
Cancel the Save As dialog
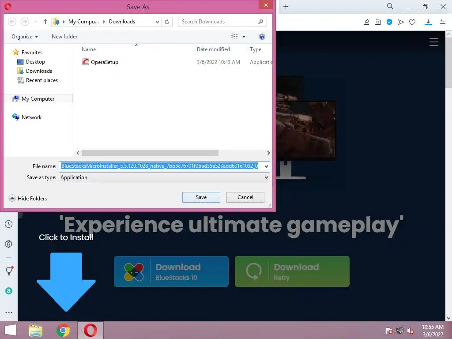[x=245, y=197]
